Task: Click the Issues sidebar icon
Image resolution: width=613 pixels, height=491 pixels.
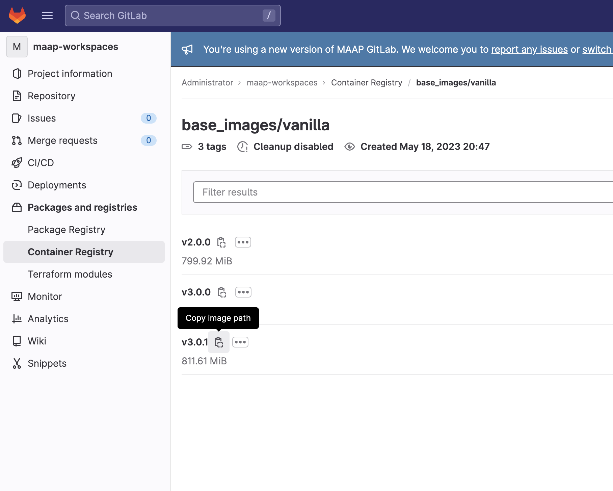Action: 17,118
